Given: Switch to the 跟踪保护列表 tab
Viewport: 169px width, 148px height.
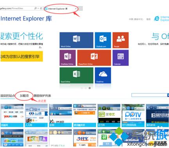Looking at the screenshot, I should click(x=42, y=96).
